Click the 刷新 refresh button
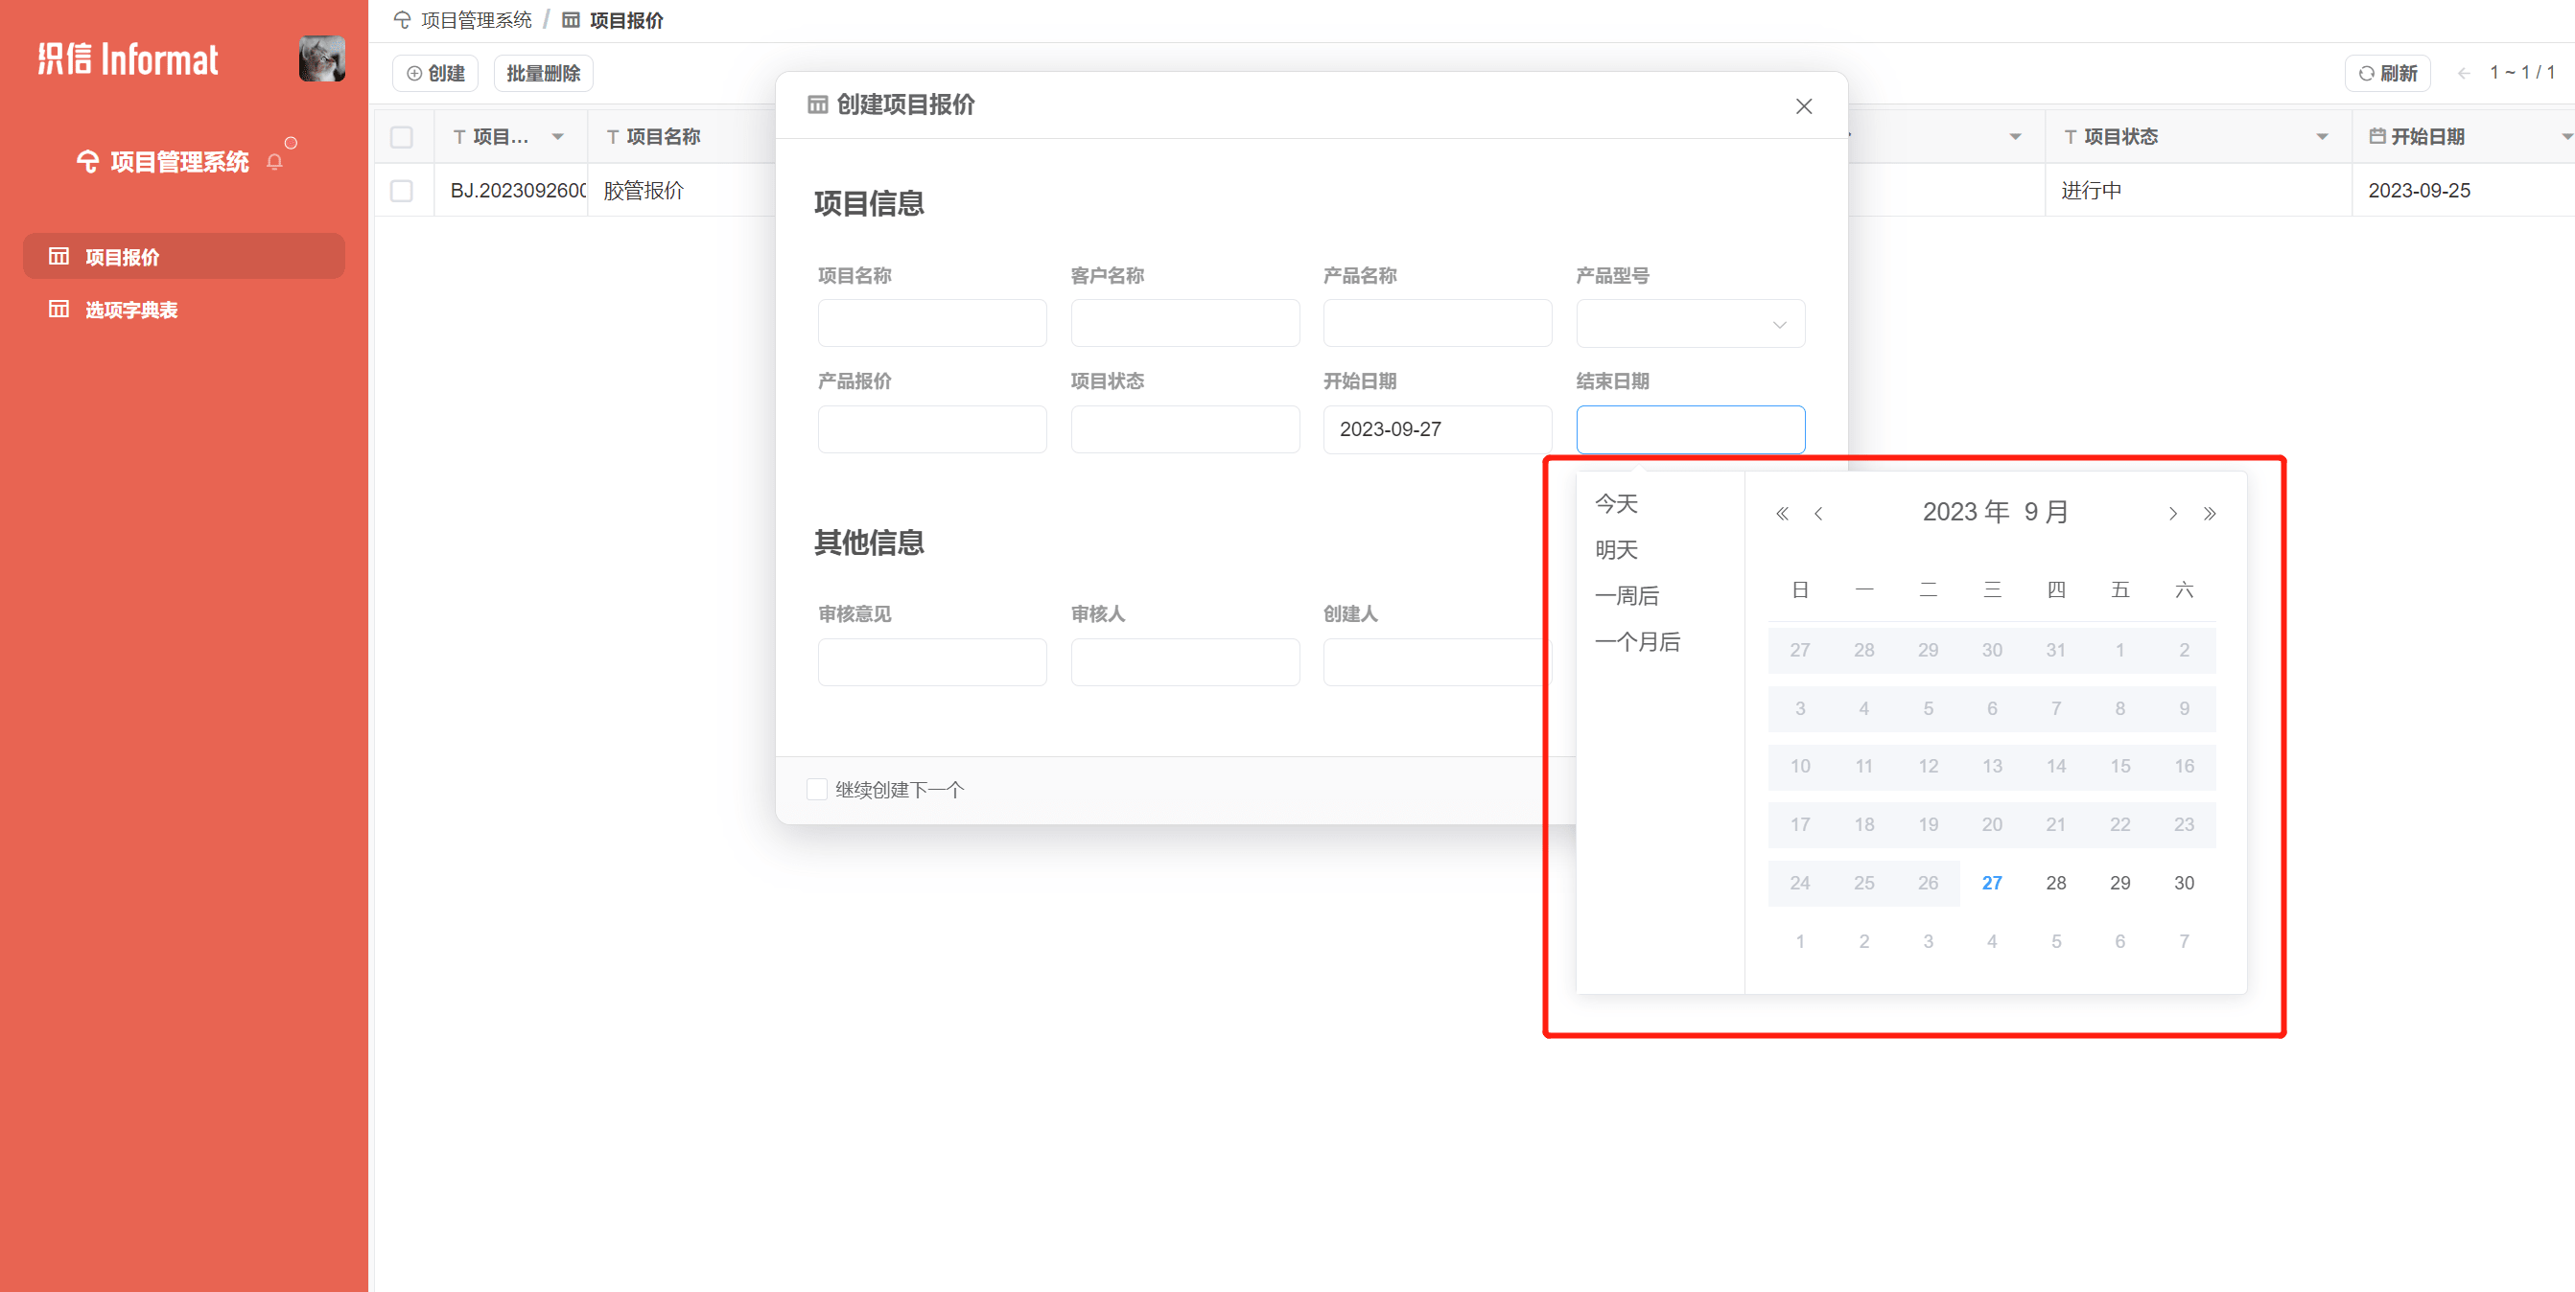 [x=2387, y=73]
